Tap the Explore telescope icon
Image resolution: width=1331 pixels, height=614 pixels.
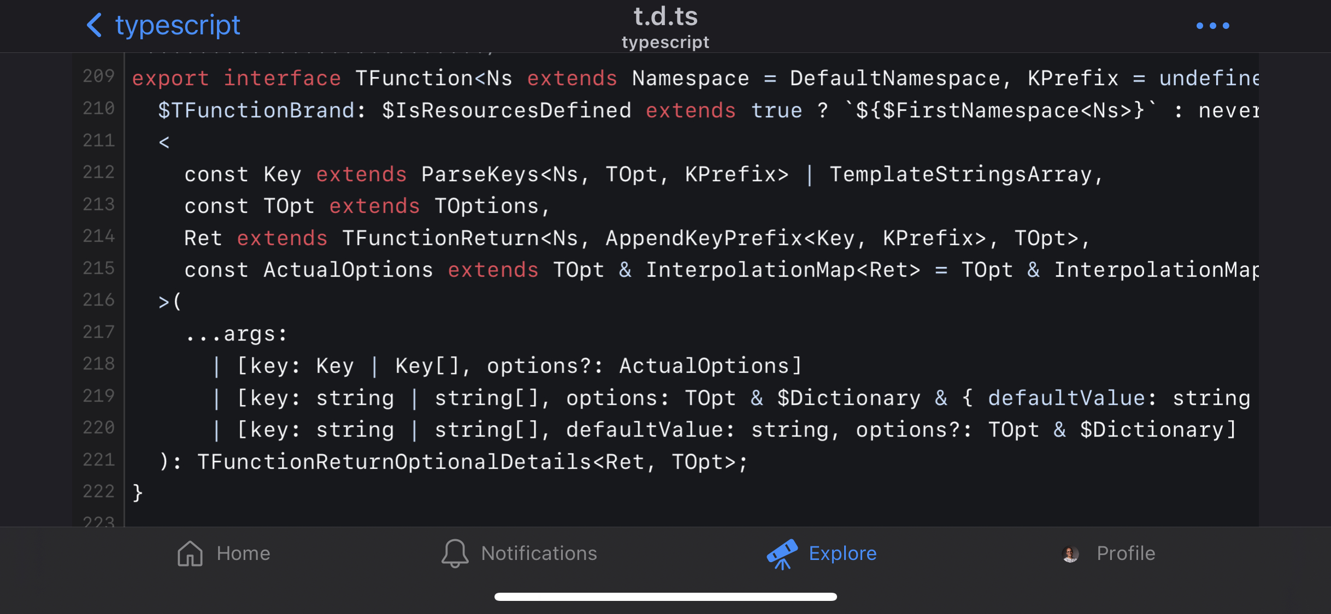click(x=782, y=554)
